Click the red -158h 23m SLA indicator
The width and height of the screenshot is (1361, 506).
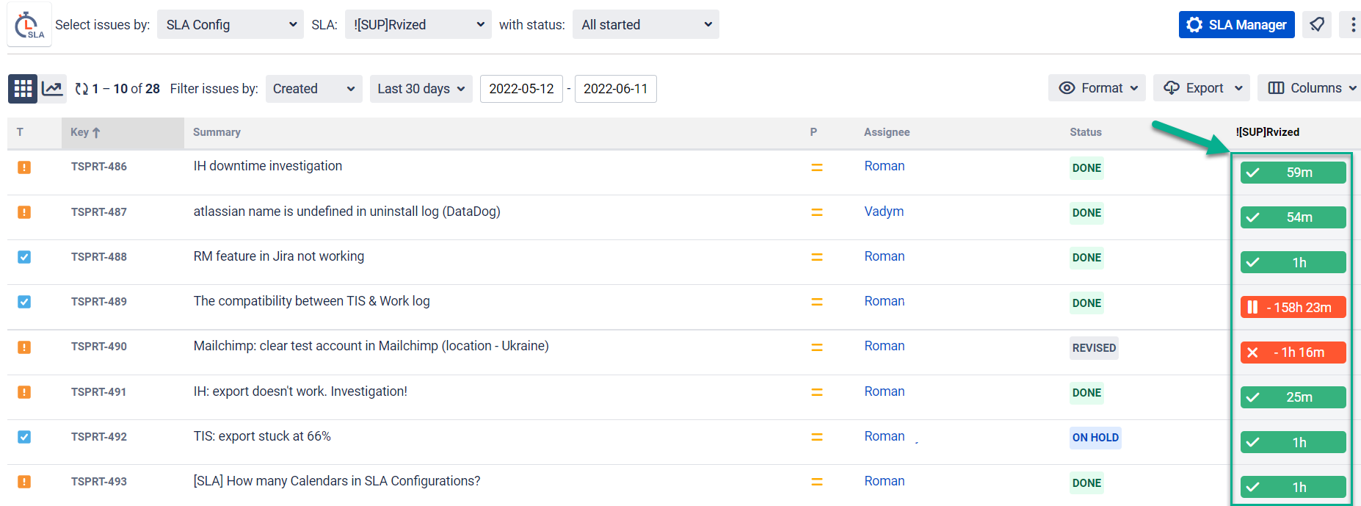point(1293,307)
